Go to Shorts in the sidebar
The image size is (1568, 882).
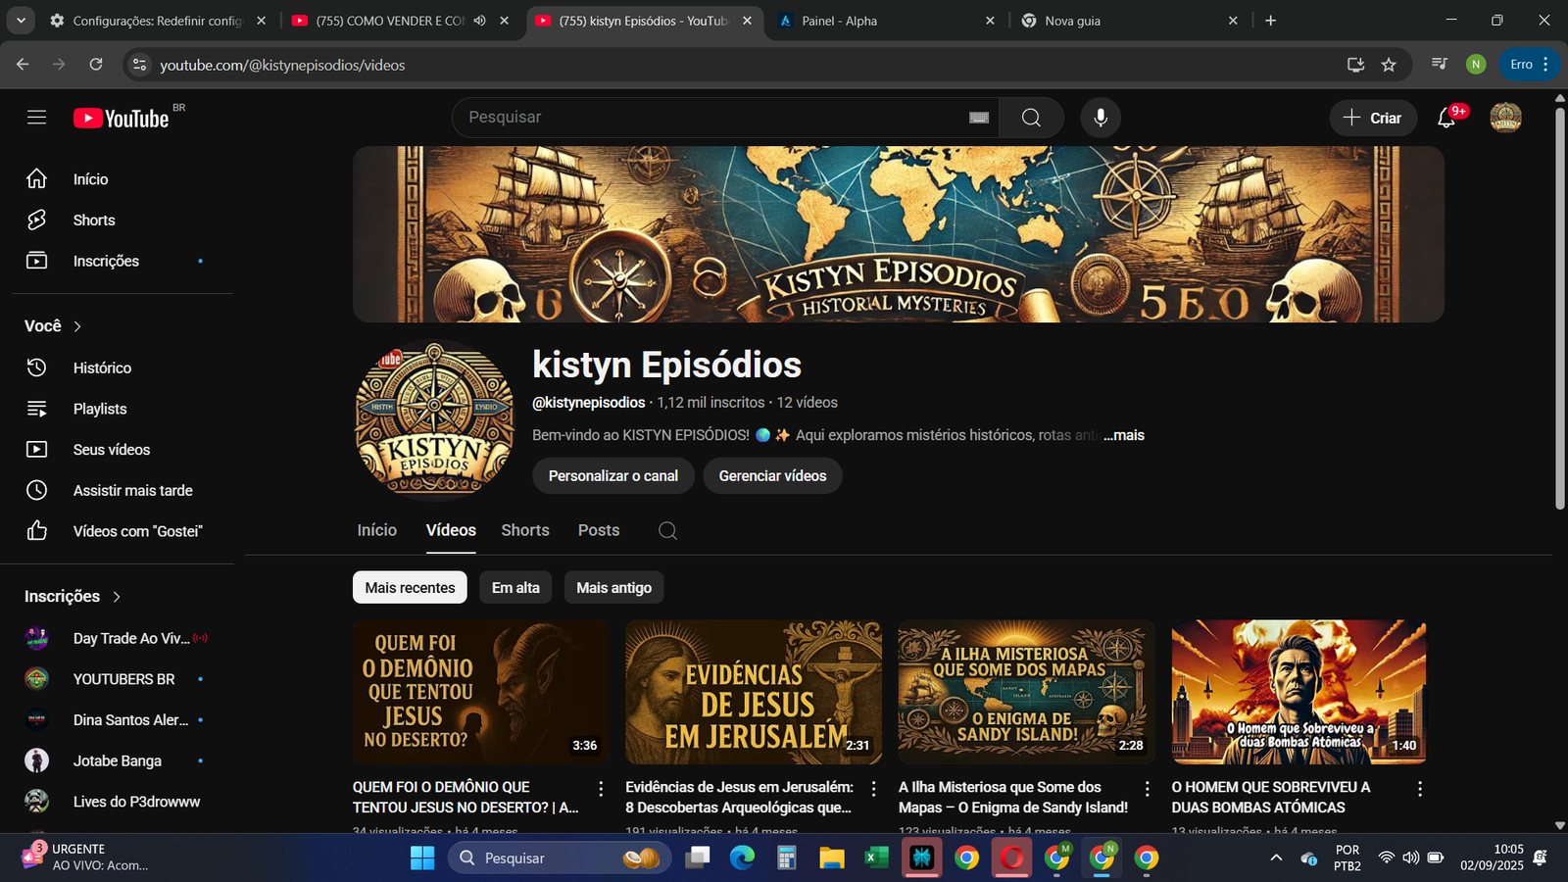[94, 220]
